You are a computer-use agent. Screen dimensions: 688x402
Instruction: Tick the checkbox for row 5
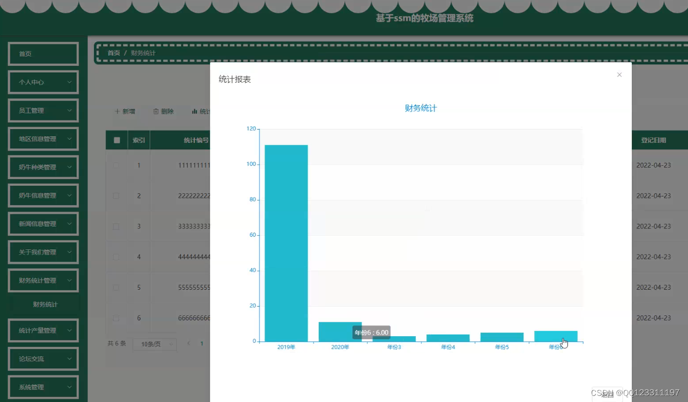click(x=116, y=288)
